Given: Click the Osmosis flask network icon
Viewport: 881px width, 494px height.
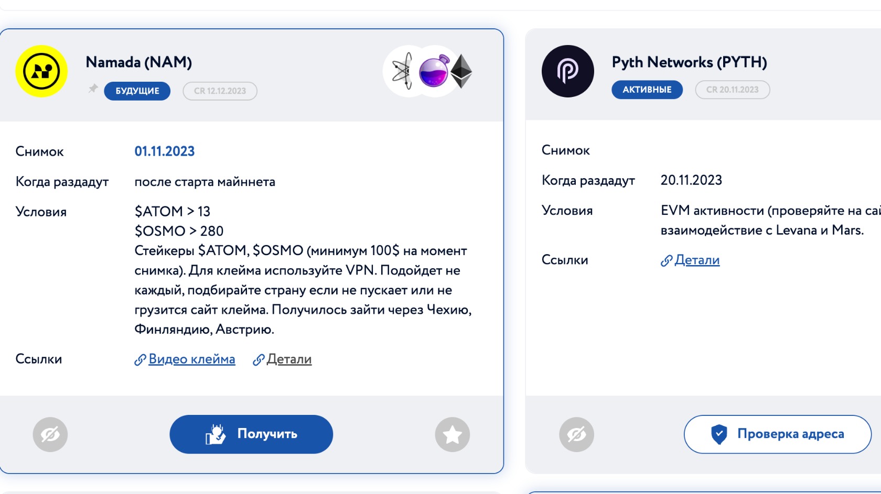Looking at the screenshot, I should (x=435, y=71).
